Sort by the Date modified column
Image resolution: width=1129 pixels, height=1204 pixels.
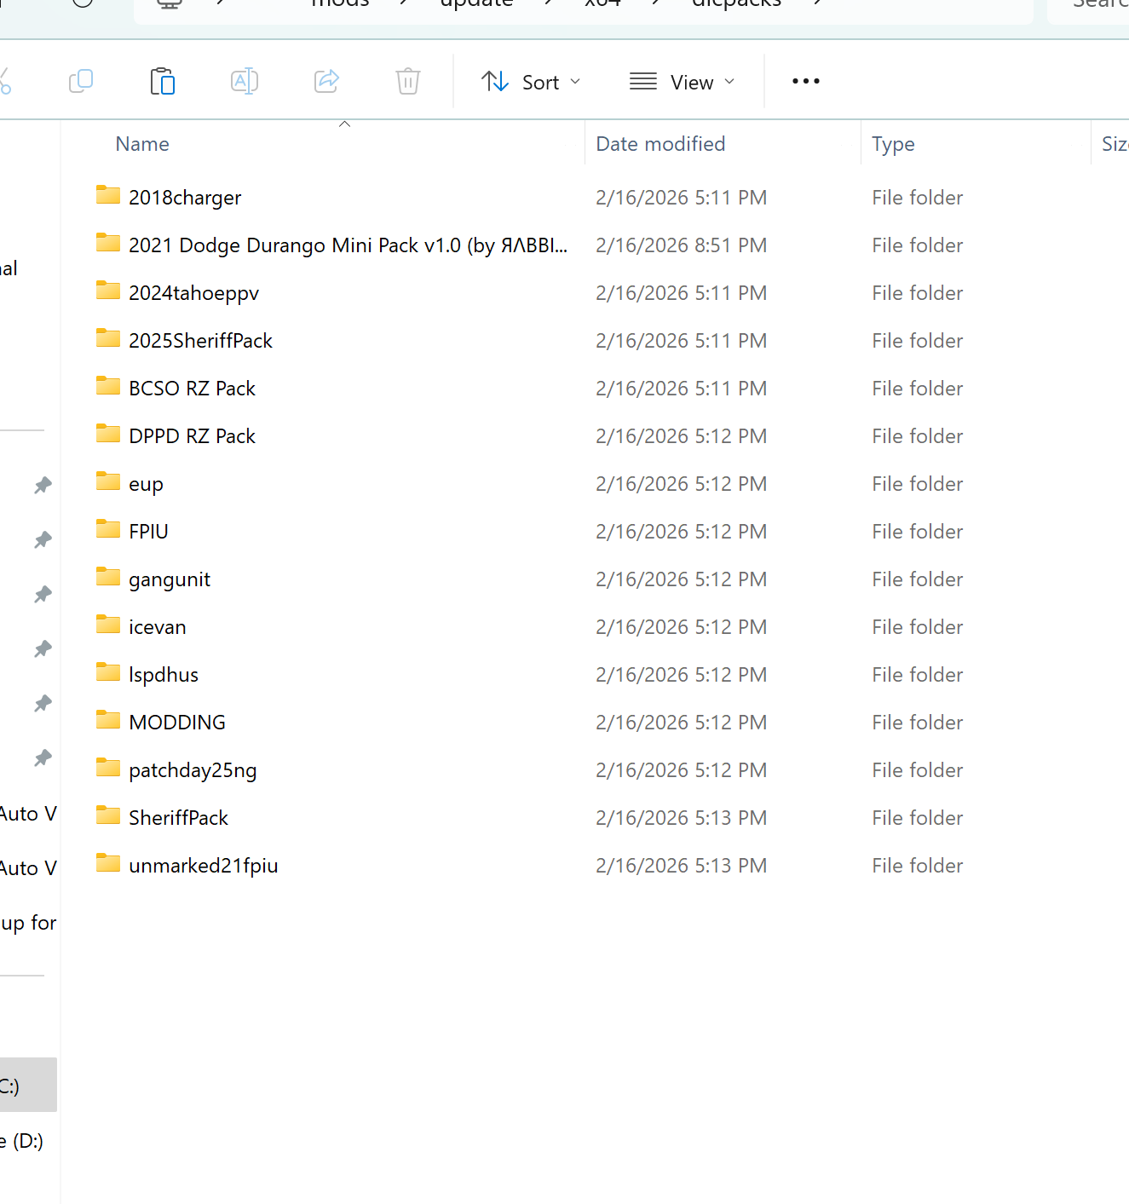[x=660, y=144]
